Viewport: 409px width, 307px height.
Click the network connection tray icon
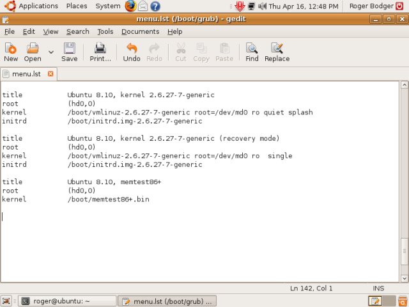251,6
